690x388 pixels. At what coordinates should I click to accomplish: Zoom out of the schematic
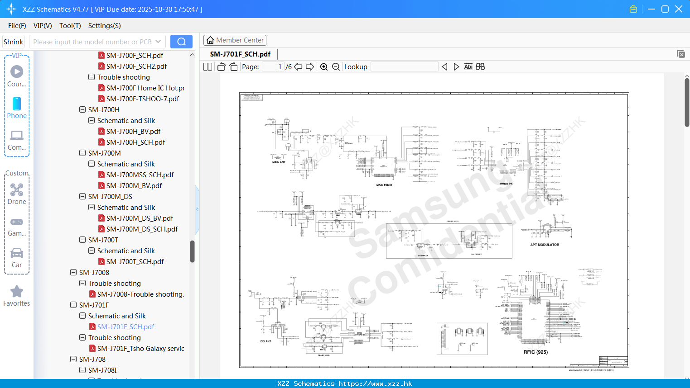[336, 66]
